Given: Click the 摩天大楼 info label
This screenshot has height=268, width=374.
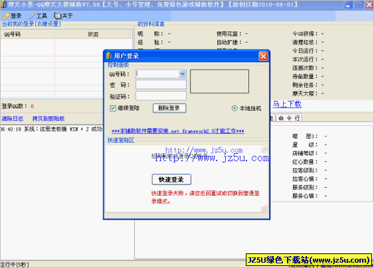Looking at the screenshot, I should pos(305,94).
